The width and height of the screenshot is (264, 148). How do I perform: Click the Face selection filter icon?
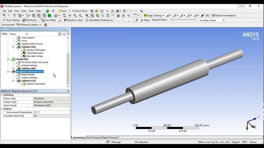44,16
